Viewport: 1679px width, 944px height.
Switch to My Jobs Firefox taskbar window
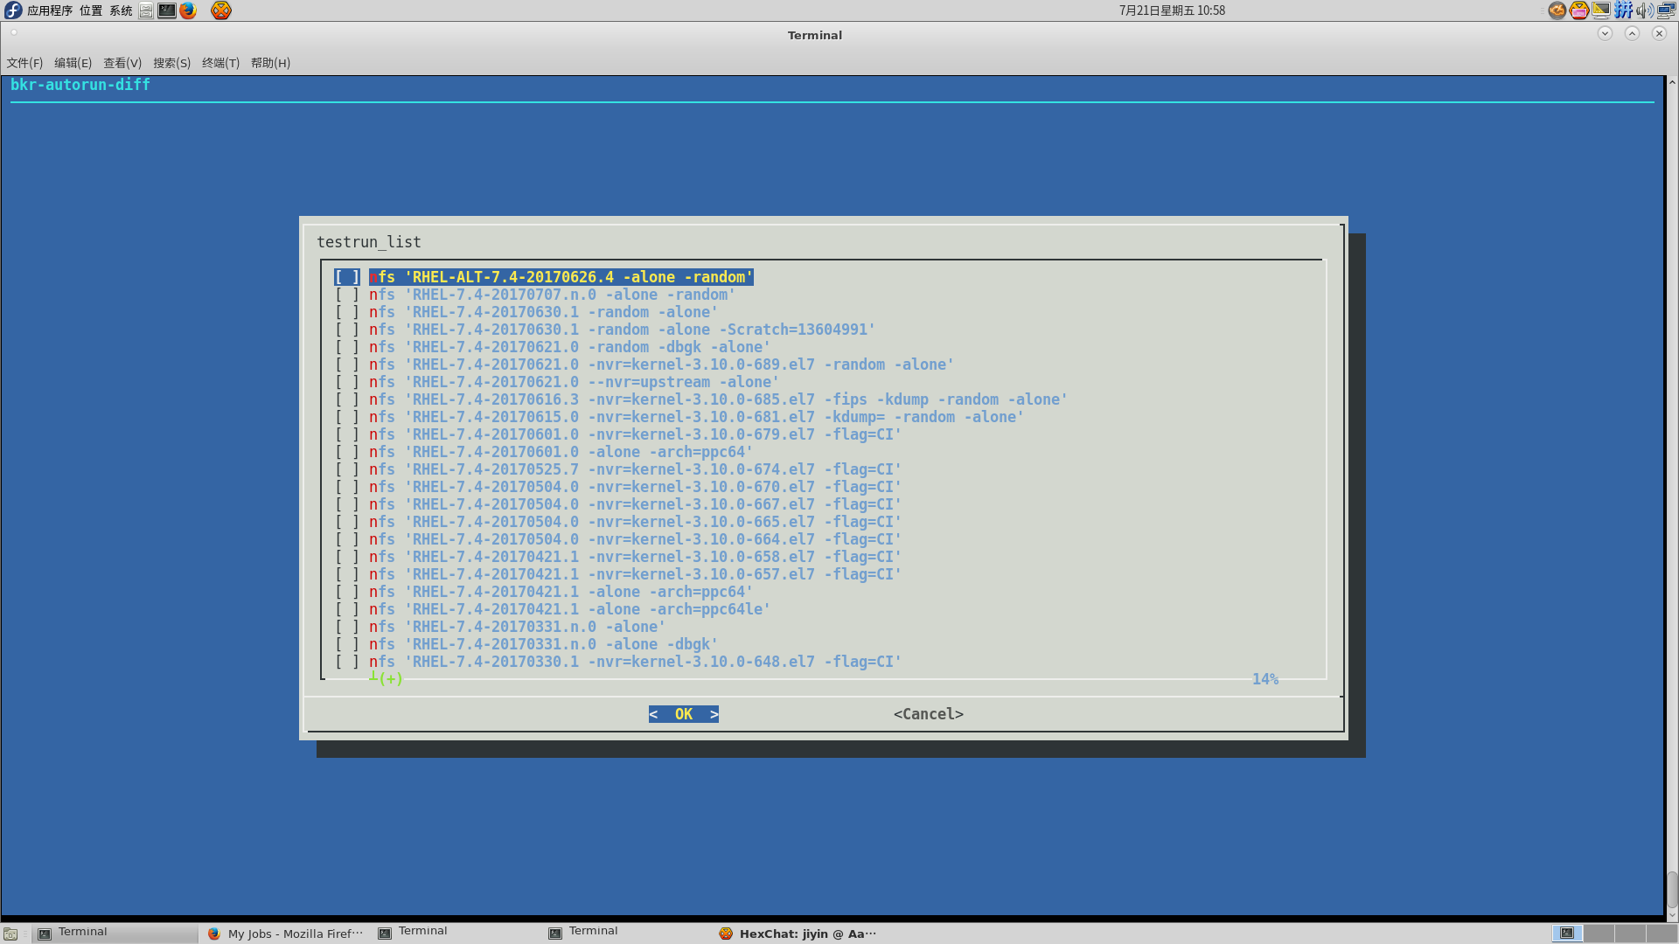tap(285, 934)
